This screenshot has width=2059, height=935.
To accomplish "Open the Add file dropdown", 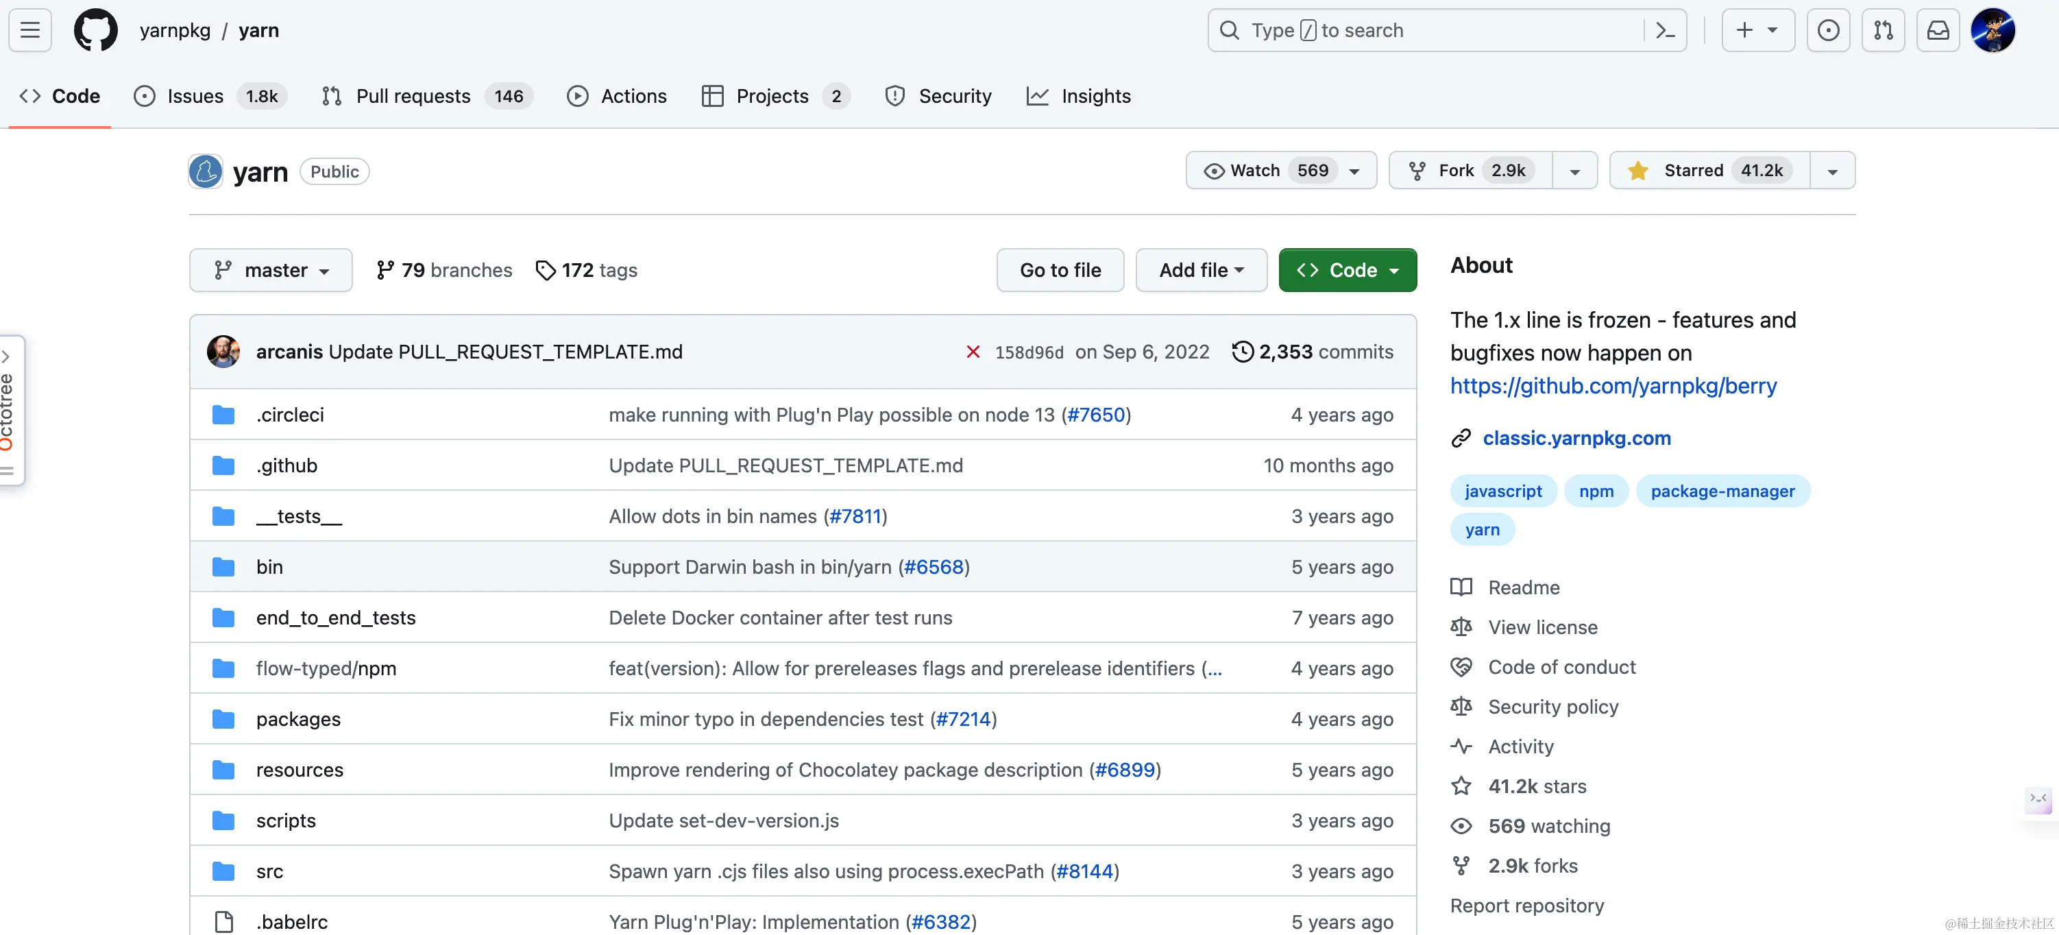I will pyautogui.click(x=1201, y=270).
